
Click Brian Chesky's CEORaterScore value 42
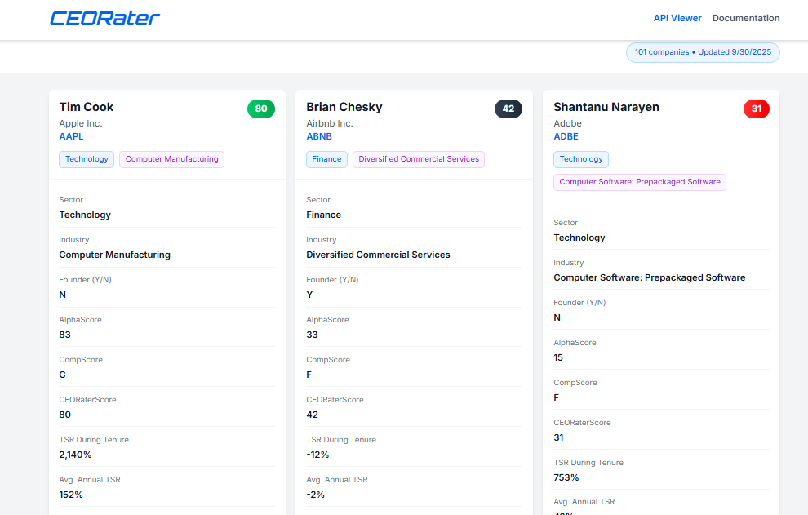tap(313, 415)
